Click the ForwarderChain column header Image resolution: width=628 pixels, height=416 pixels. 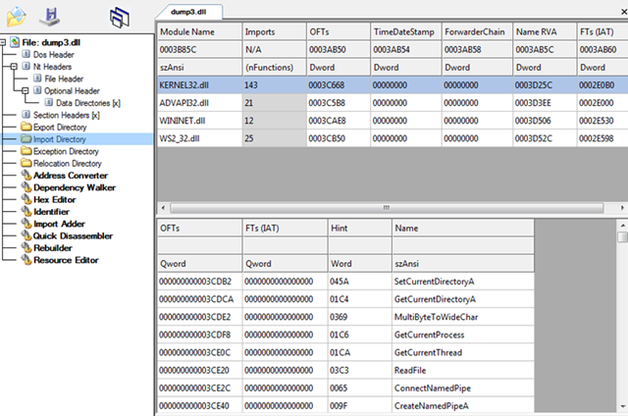click(477, 31)
